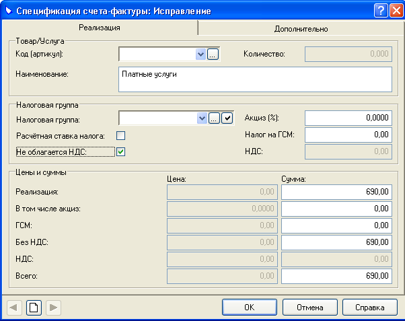Click the ГСМ Сумма field

coord(336,225)
